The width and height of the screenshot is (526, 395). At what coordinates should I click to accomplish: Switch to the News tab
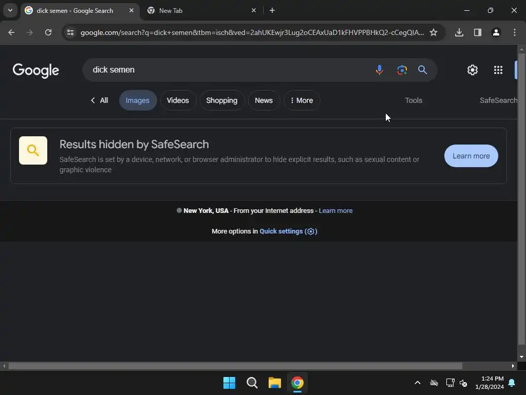264,100
